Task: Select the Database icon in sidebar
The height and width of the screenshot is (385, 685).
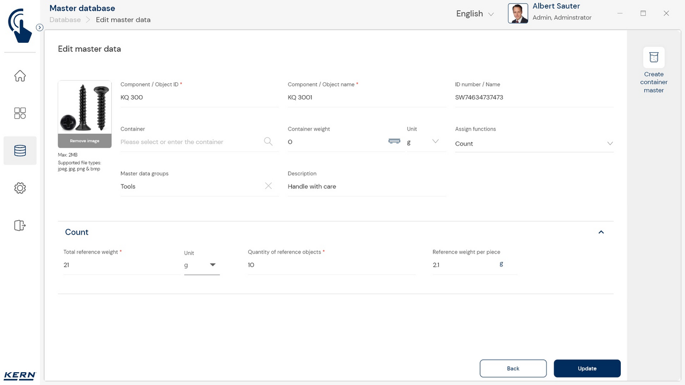Action: (x=20, y=151)
